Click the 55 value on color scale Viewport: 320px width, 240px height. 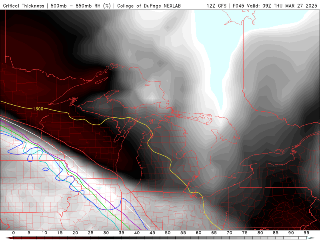point(183,233)
